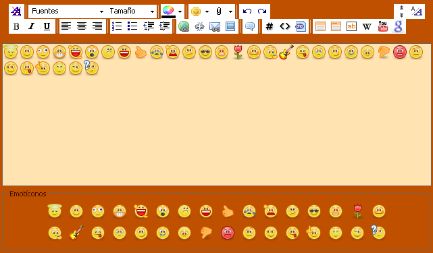Insert sunglasses smiley from Emotíconos panel
The image size is (433, 253).
click(314, 211)
